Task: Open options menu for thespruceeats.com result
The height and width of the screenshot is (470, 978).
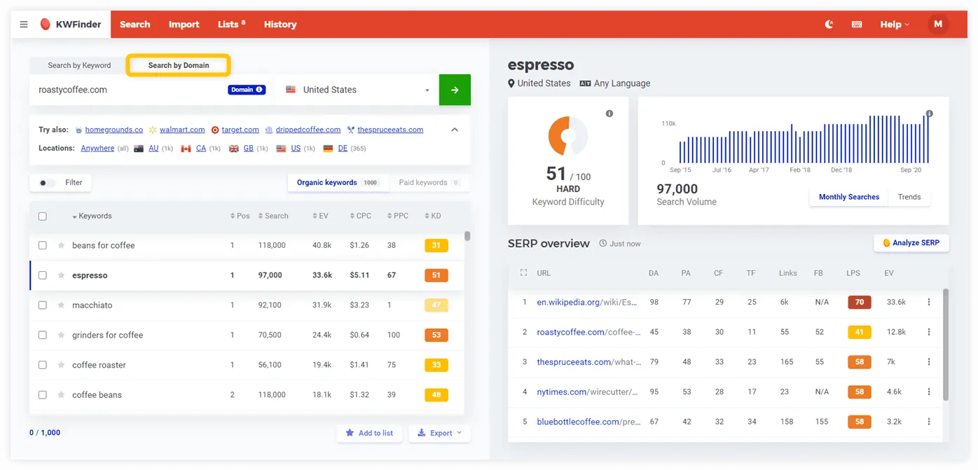Action: click(x=929, y=362)
